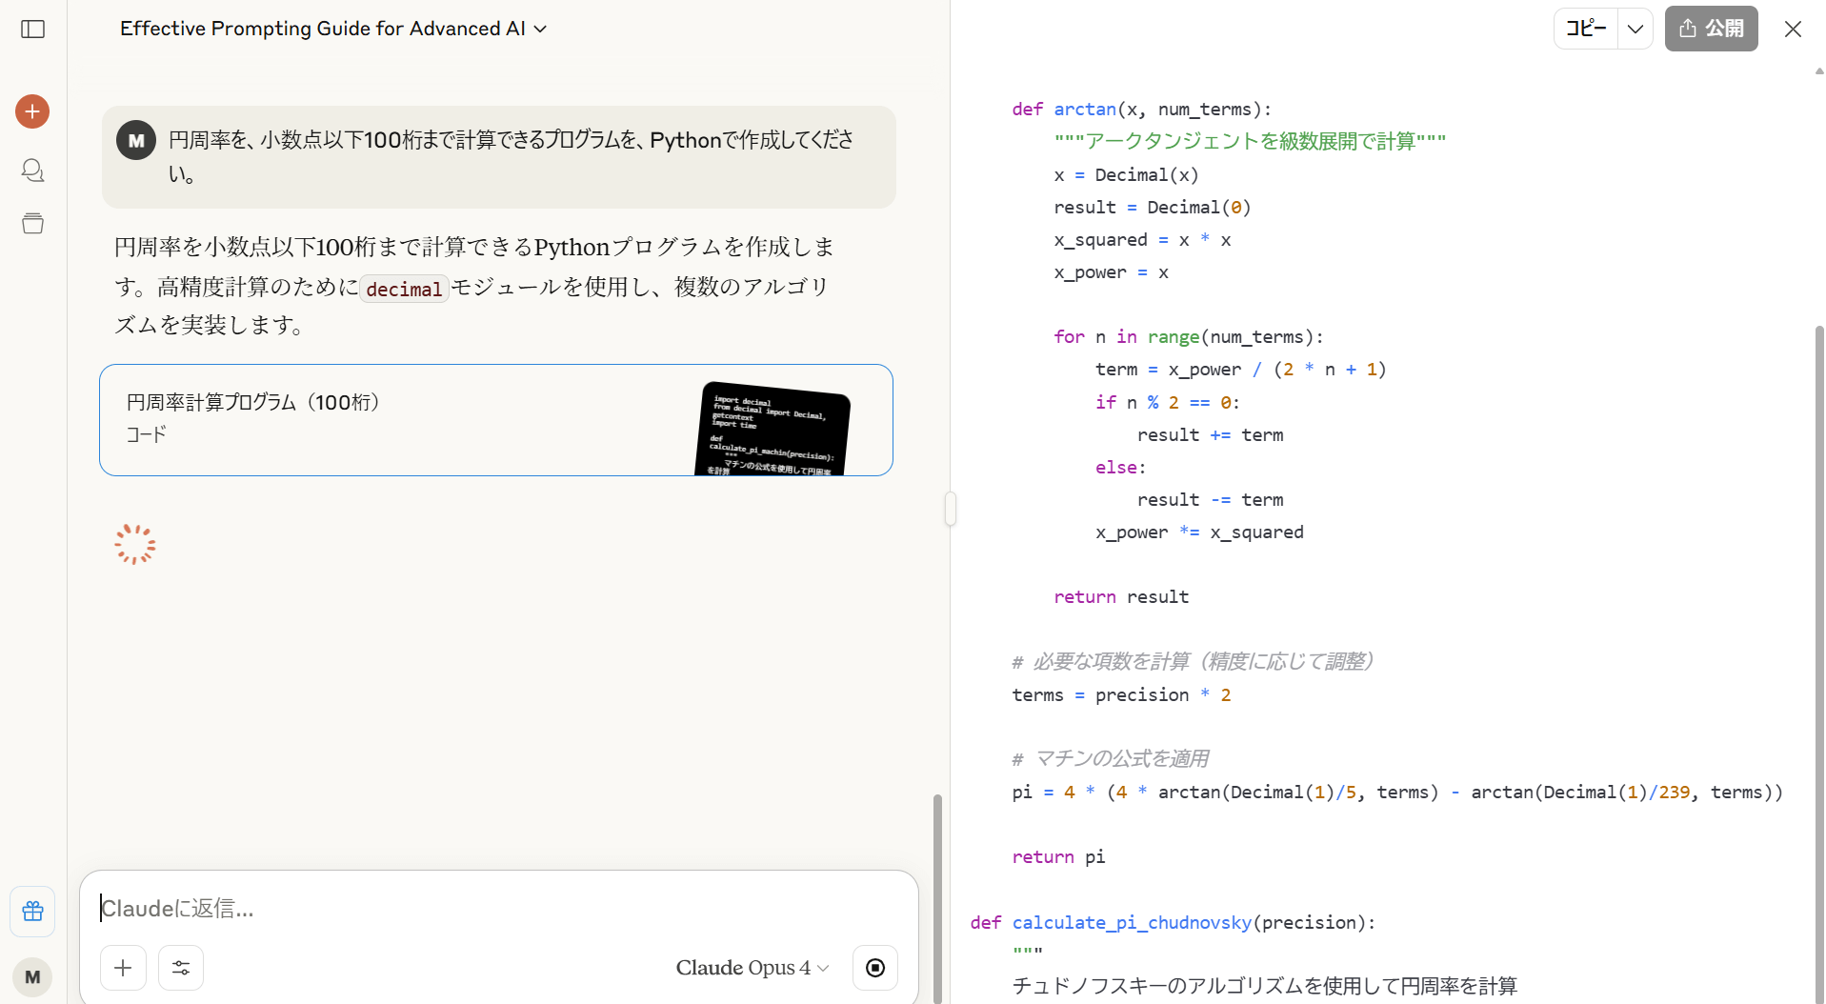The height and width of the screenshot is (1004, 1826).
Task: Stop the response generation
Action: (x=875, y=968)
